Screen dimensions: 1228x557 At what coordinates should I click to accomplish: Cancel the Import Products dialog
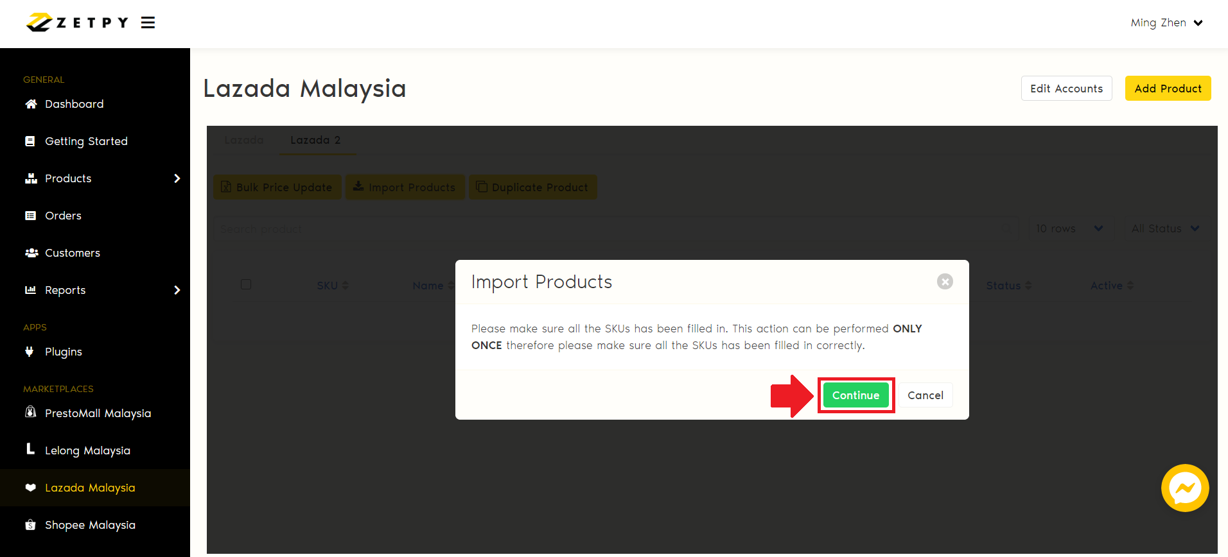click(x=925, y=395)
